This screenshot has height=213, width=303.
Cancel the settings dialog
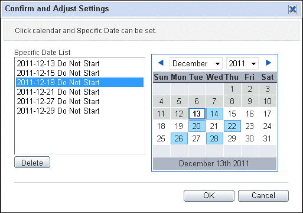[x=263, y=196]
